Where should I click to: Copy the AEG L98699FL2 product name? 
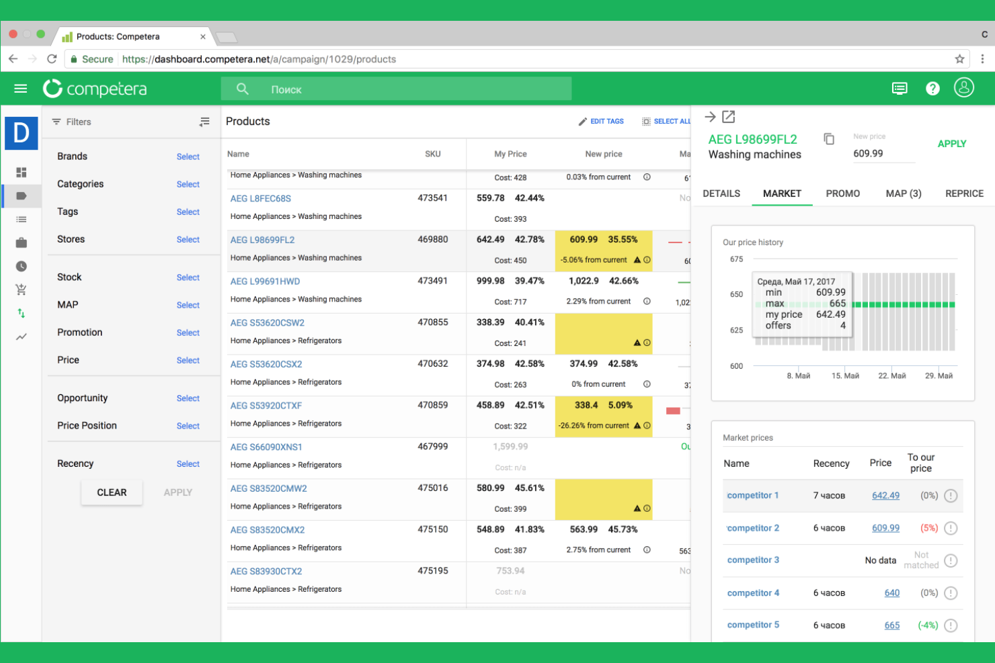click(829, 138)
